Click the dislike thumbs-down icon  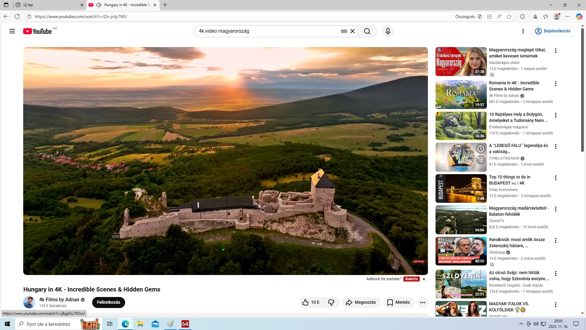point(331,302)
